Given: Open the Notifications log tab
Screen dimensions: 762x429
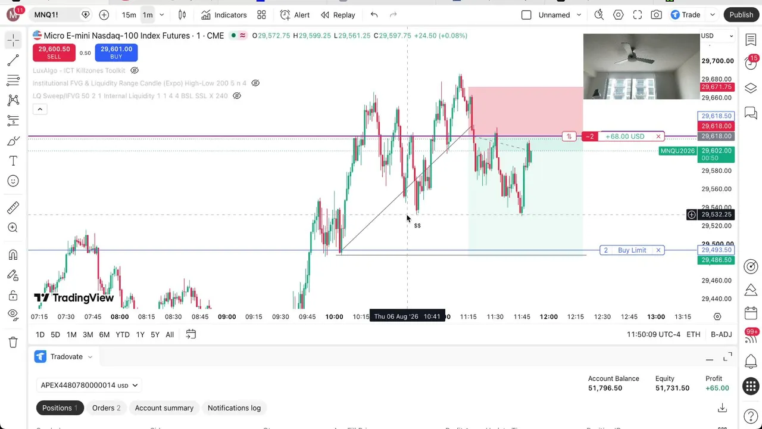Looking at the screenshot, I should [x=234, y=408].
